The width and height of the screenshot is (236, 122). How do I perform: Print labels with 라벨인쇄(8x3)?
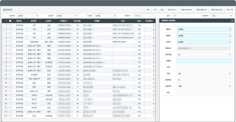coord(201,10)
